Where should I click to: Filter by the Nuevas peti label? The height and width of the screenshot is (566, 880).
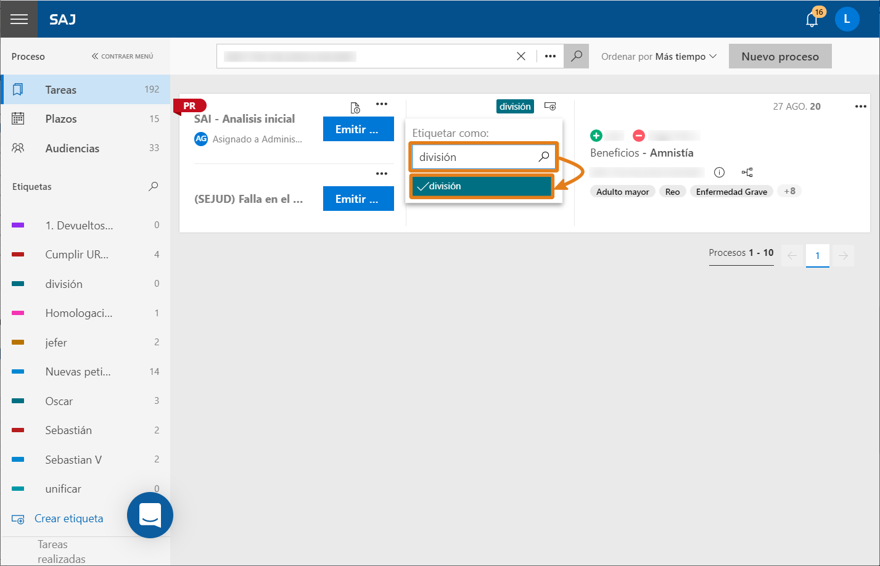pyautogui.click(x=85, y=372)
